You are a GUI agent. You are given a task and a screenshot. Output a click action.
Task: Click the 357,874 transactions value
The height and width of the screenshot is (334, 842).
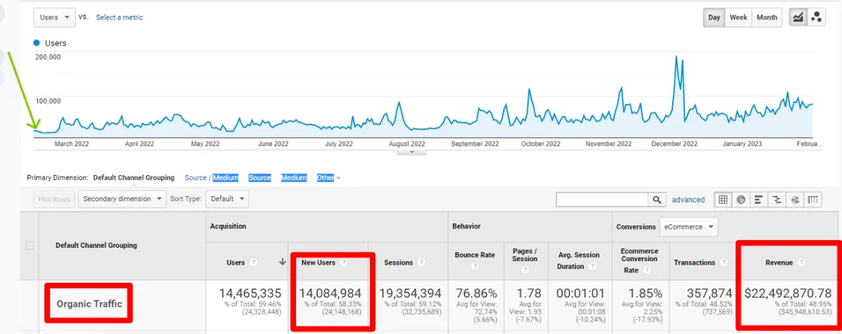coord(709,293)
